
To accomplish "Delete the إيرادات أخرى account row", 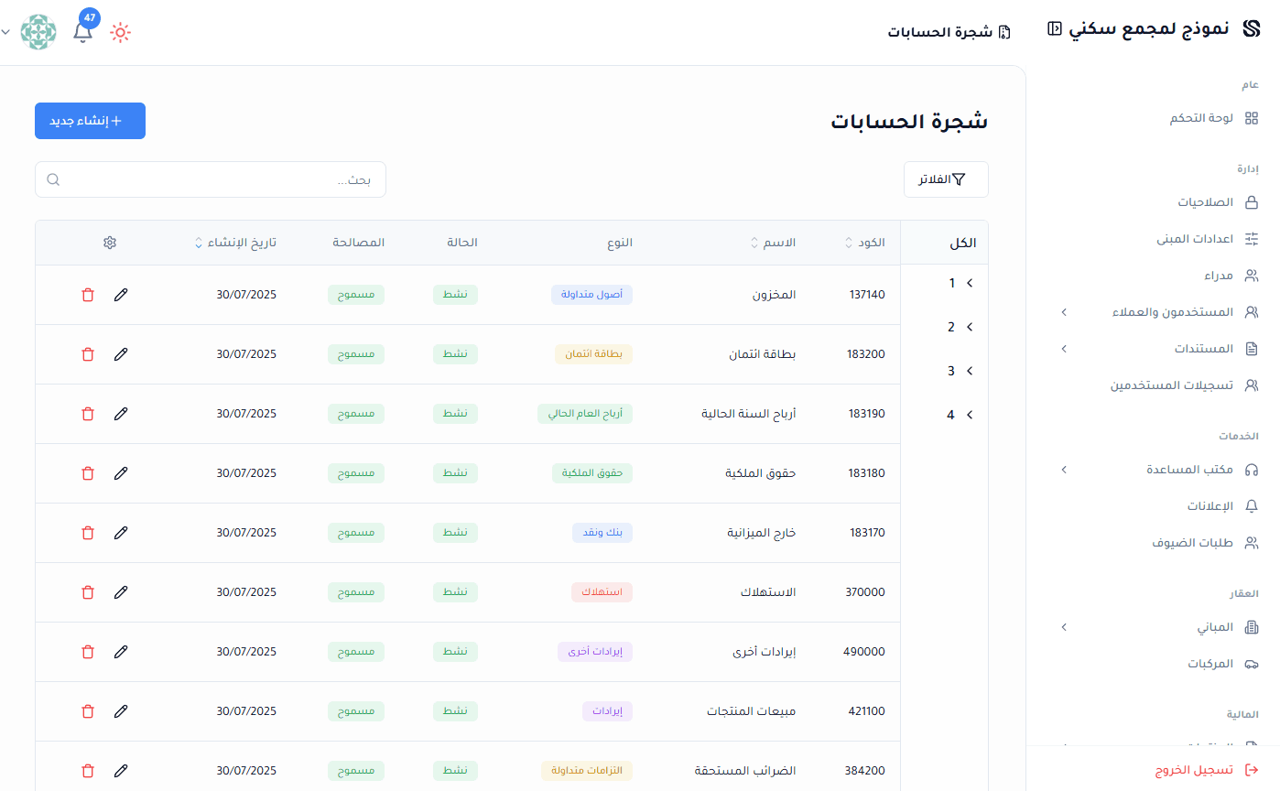I will click(88, 652).
